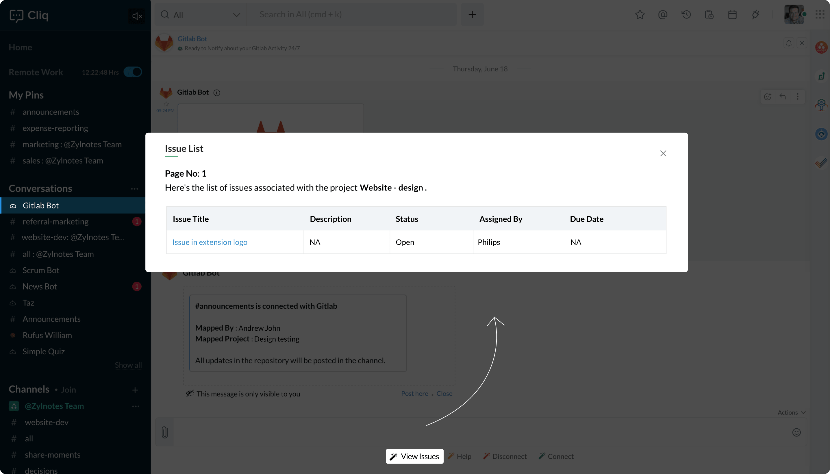Close the Issue List dialog
The width and height of the screenshot is (830, 474).
tap(663, 153)
